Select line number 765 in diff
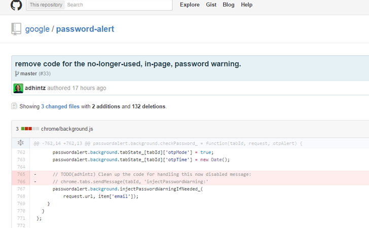369x228 pixels. 21,174
